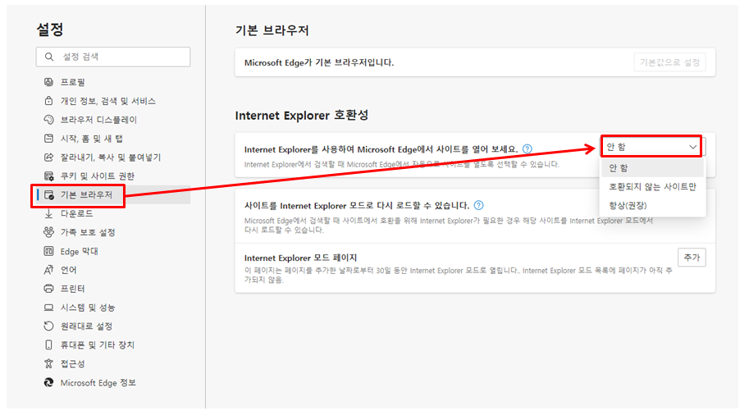The image size is (749, 420).
Task: Click the Edge 막대 icon
Action: 48,251
